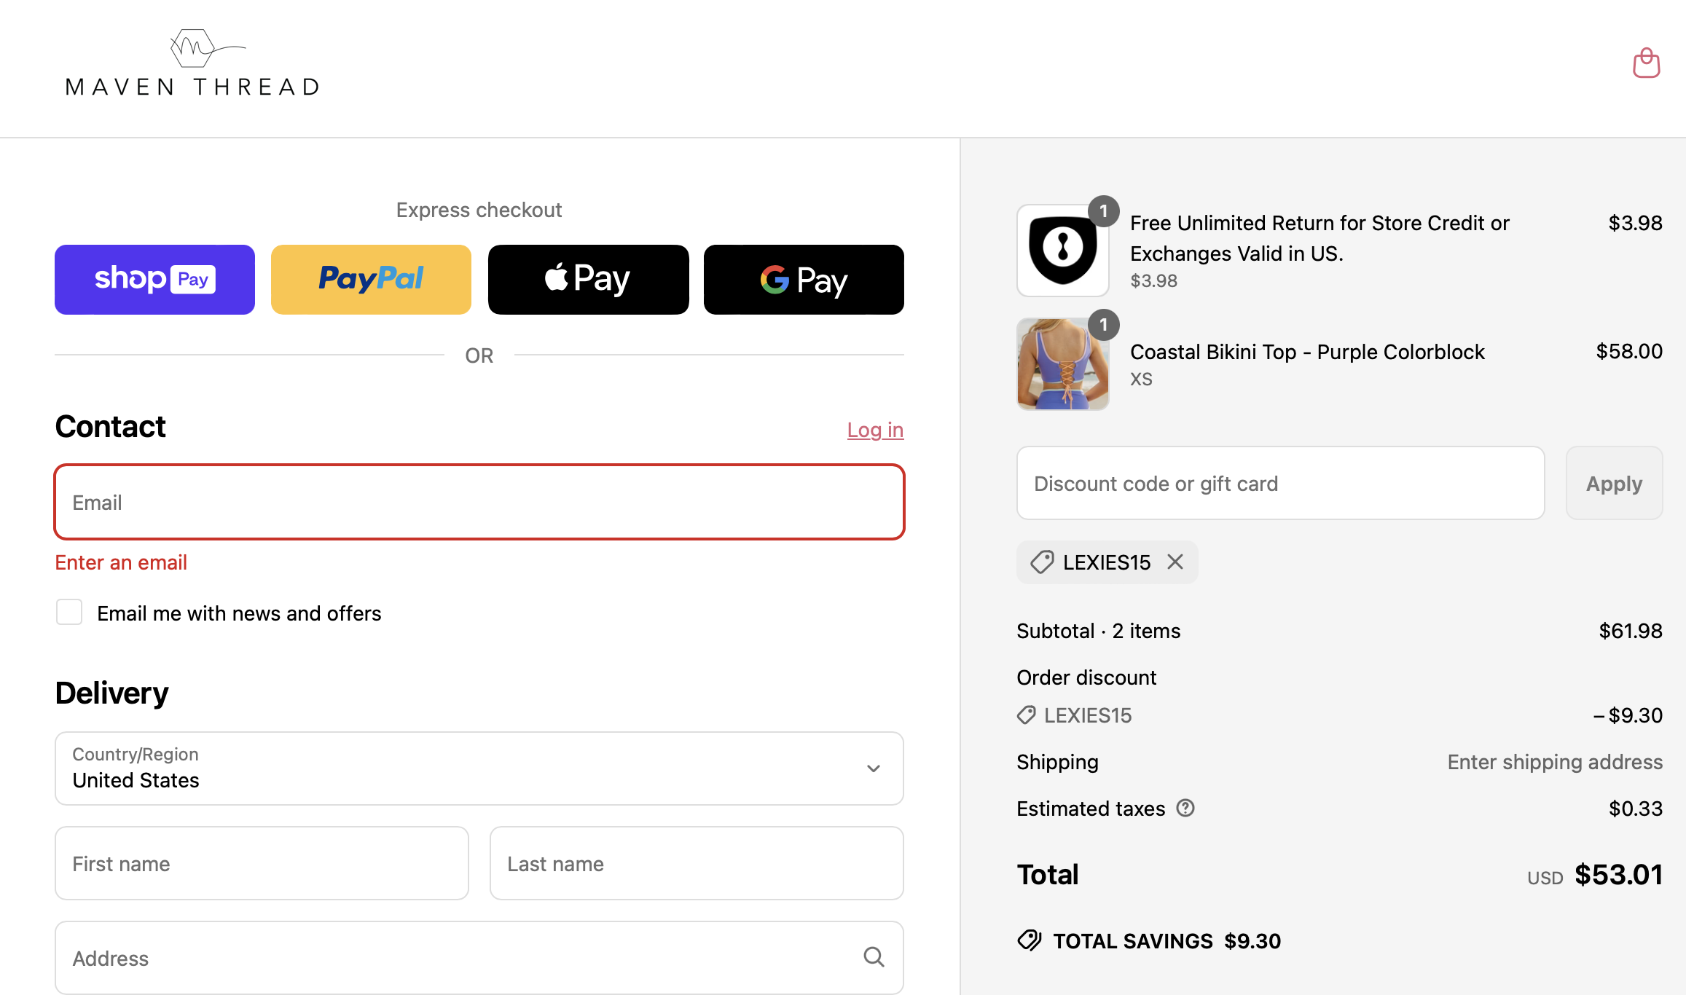Select the PayPal express checkout option

[371, 279]
